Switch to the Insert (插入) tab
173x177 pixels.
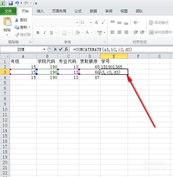click(x=40, y=11)
